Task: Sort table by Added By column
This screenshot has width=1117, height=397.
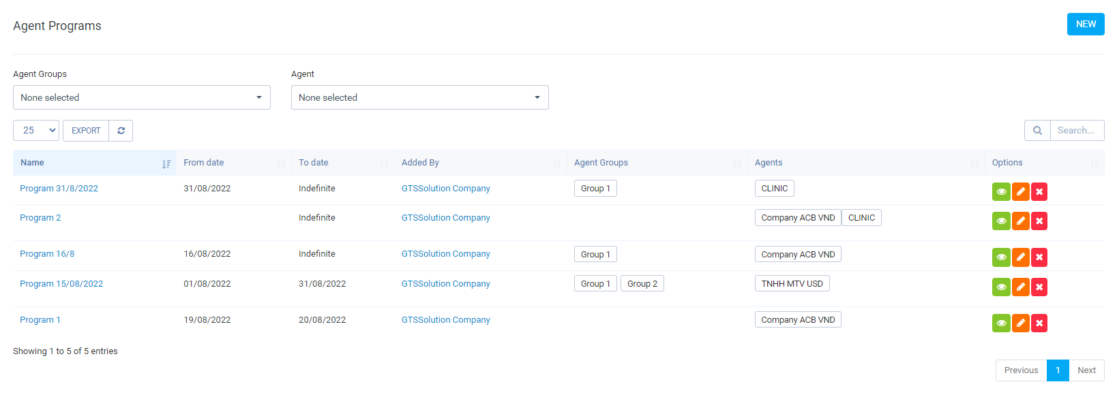Action: pyautogui.click(x=481, y=163)
